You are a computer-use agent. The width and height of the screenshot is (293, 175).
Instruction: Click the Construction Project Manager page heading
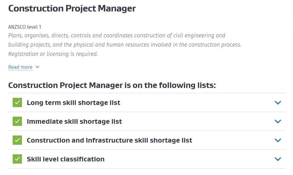(72, 9)
